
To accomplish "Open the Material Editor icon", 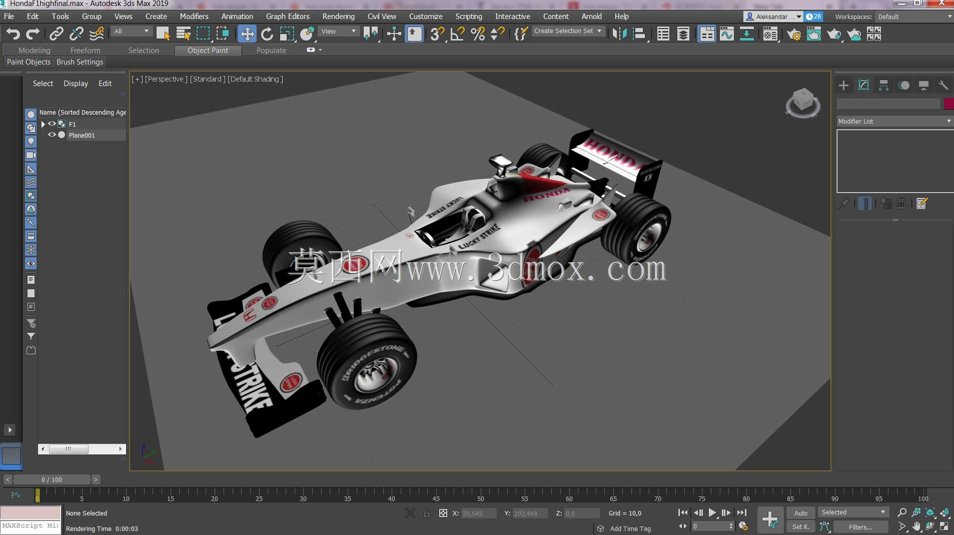I will tap(770, 34).
